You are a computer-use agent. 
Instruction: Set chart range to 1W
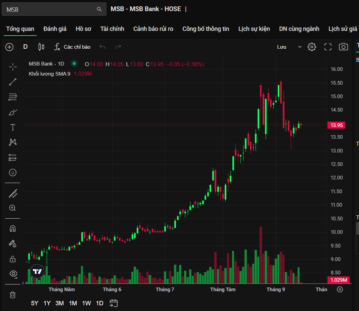coord(86,303)
